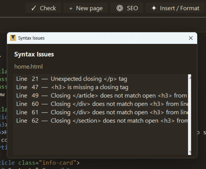Click the issues list scrollbar down arrow
This screenshot has width=206, height=169.
[x=190, y=152]
